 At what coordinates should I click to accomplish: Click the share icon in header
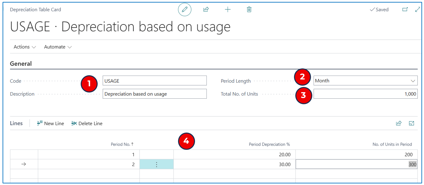click(206, 10)
